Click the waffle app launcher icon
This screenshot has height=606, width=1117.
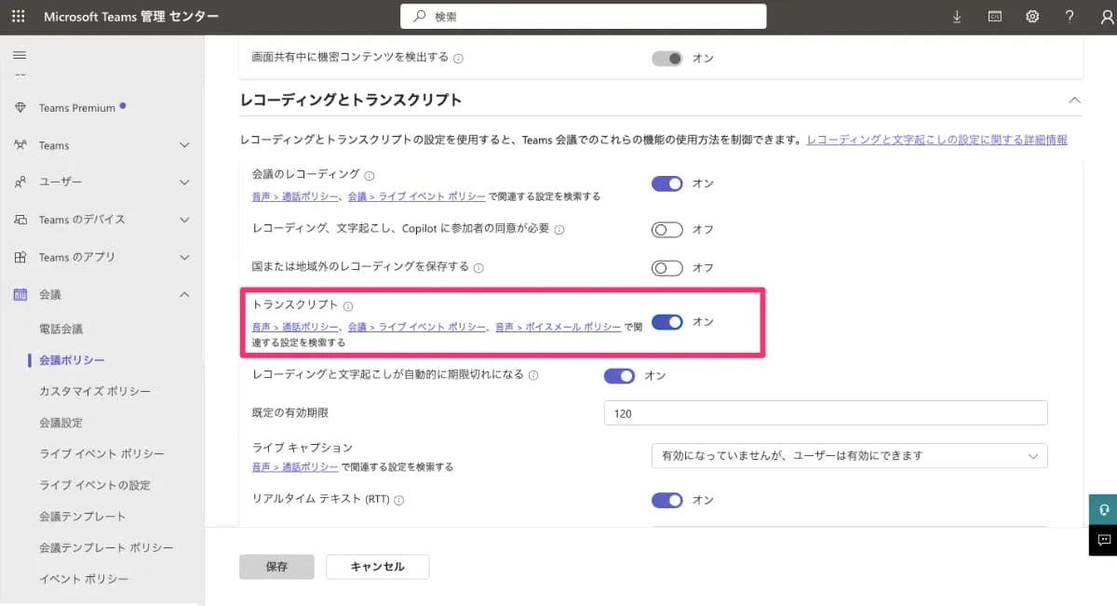[17, 15]
